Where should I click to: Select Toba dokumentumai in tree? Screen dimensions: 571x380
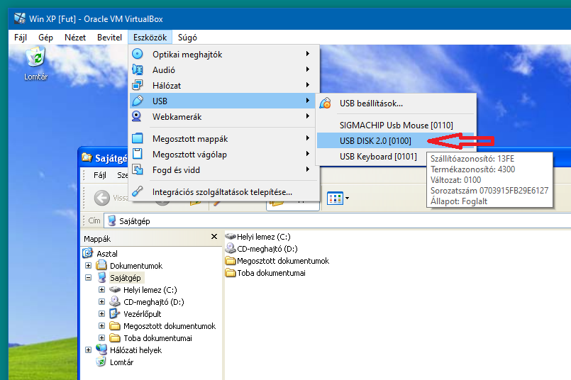(x=157, y=337)
